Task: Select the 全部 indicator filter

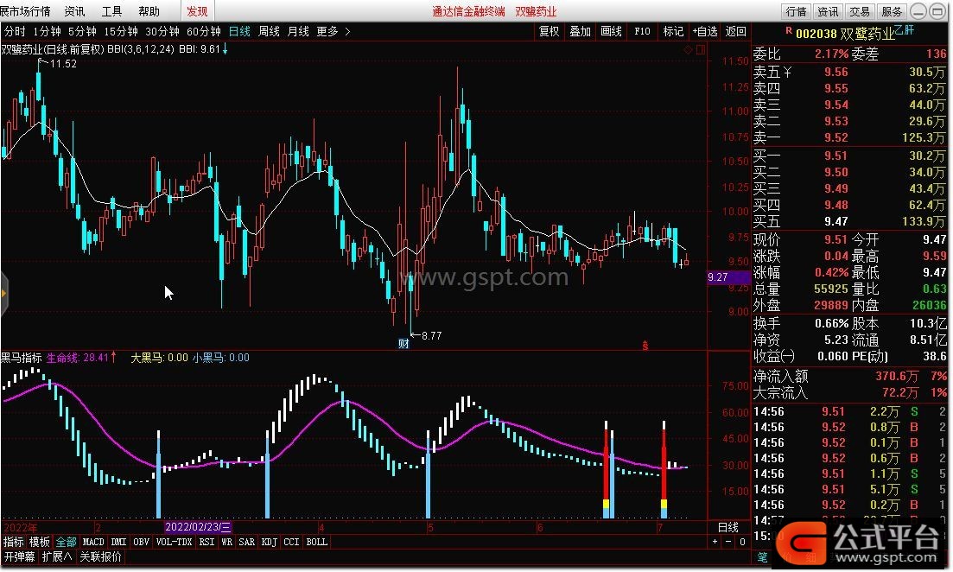Action: coord(66,542)
